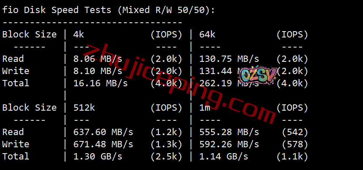The width and height of the screenshot is (363, 170).
Task: Click the fio Disk Speed Tests heading
Action: point(109,10)
